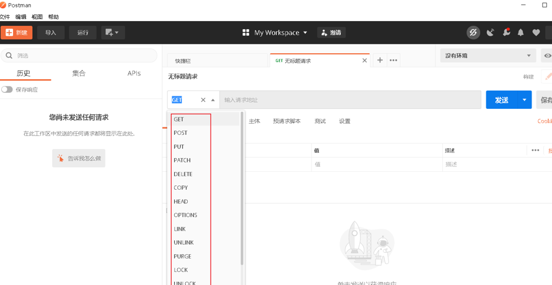Viewport: 552px width, 285px height.
Task: Close the 无标题请求 tab with X
Action: [365, 61]
